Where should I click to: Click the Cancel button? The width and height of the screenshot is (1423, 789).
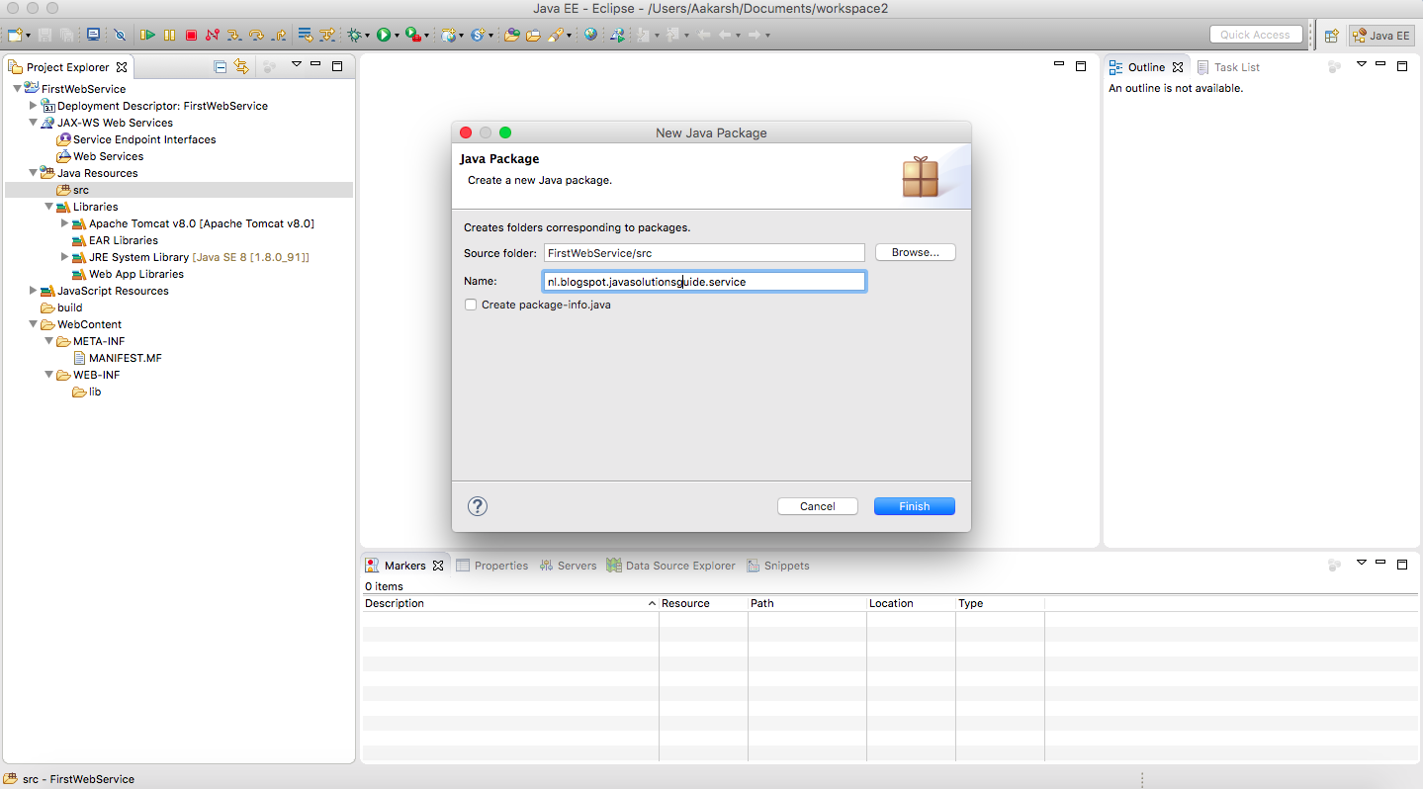[x=818, y=506]
